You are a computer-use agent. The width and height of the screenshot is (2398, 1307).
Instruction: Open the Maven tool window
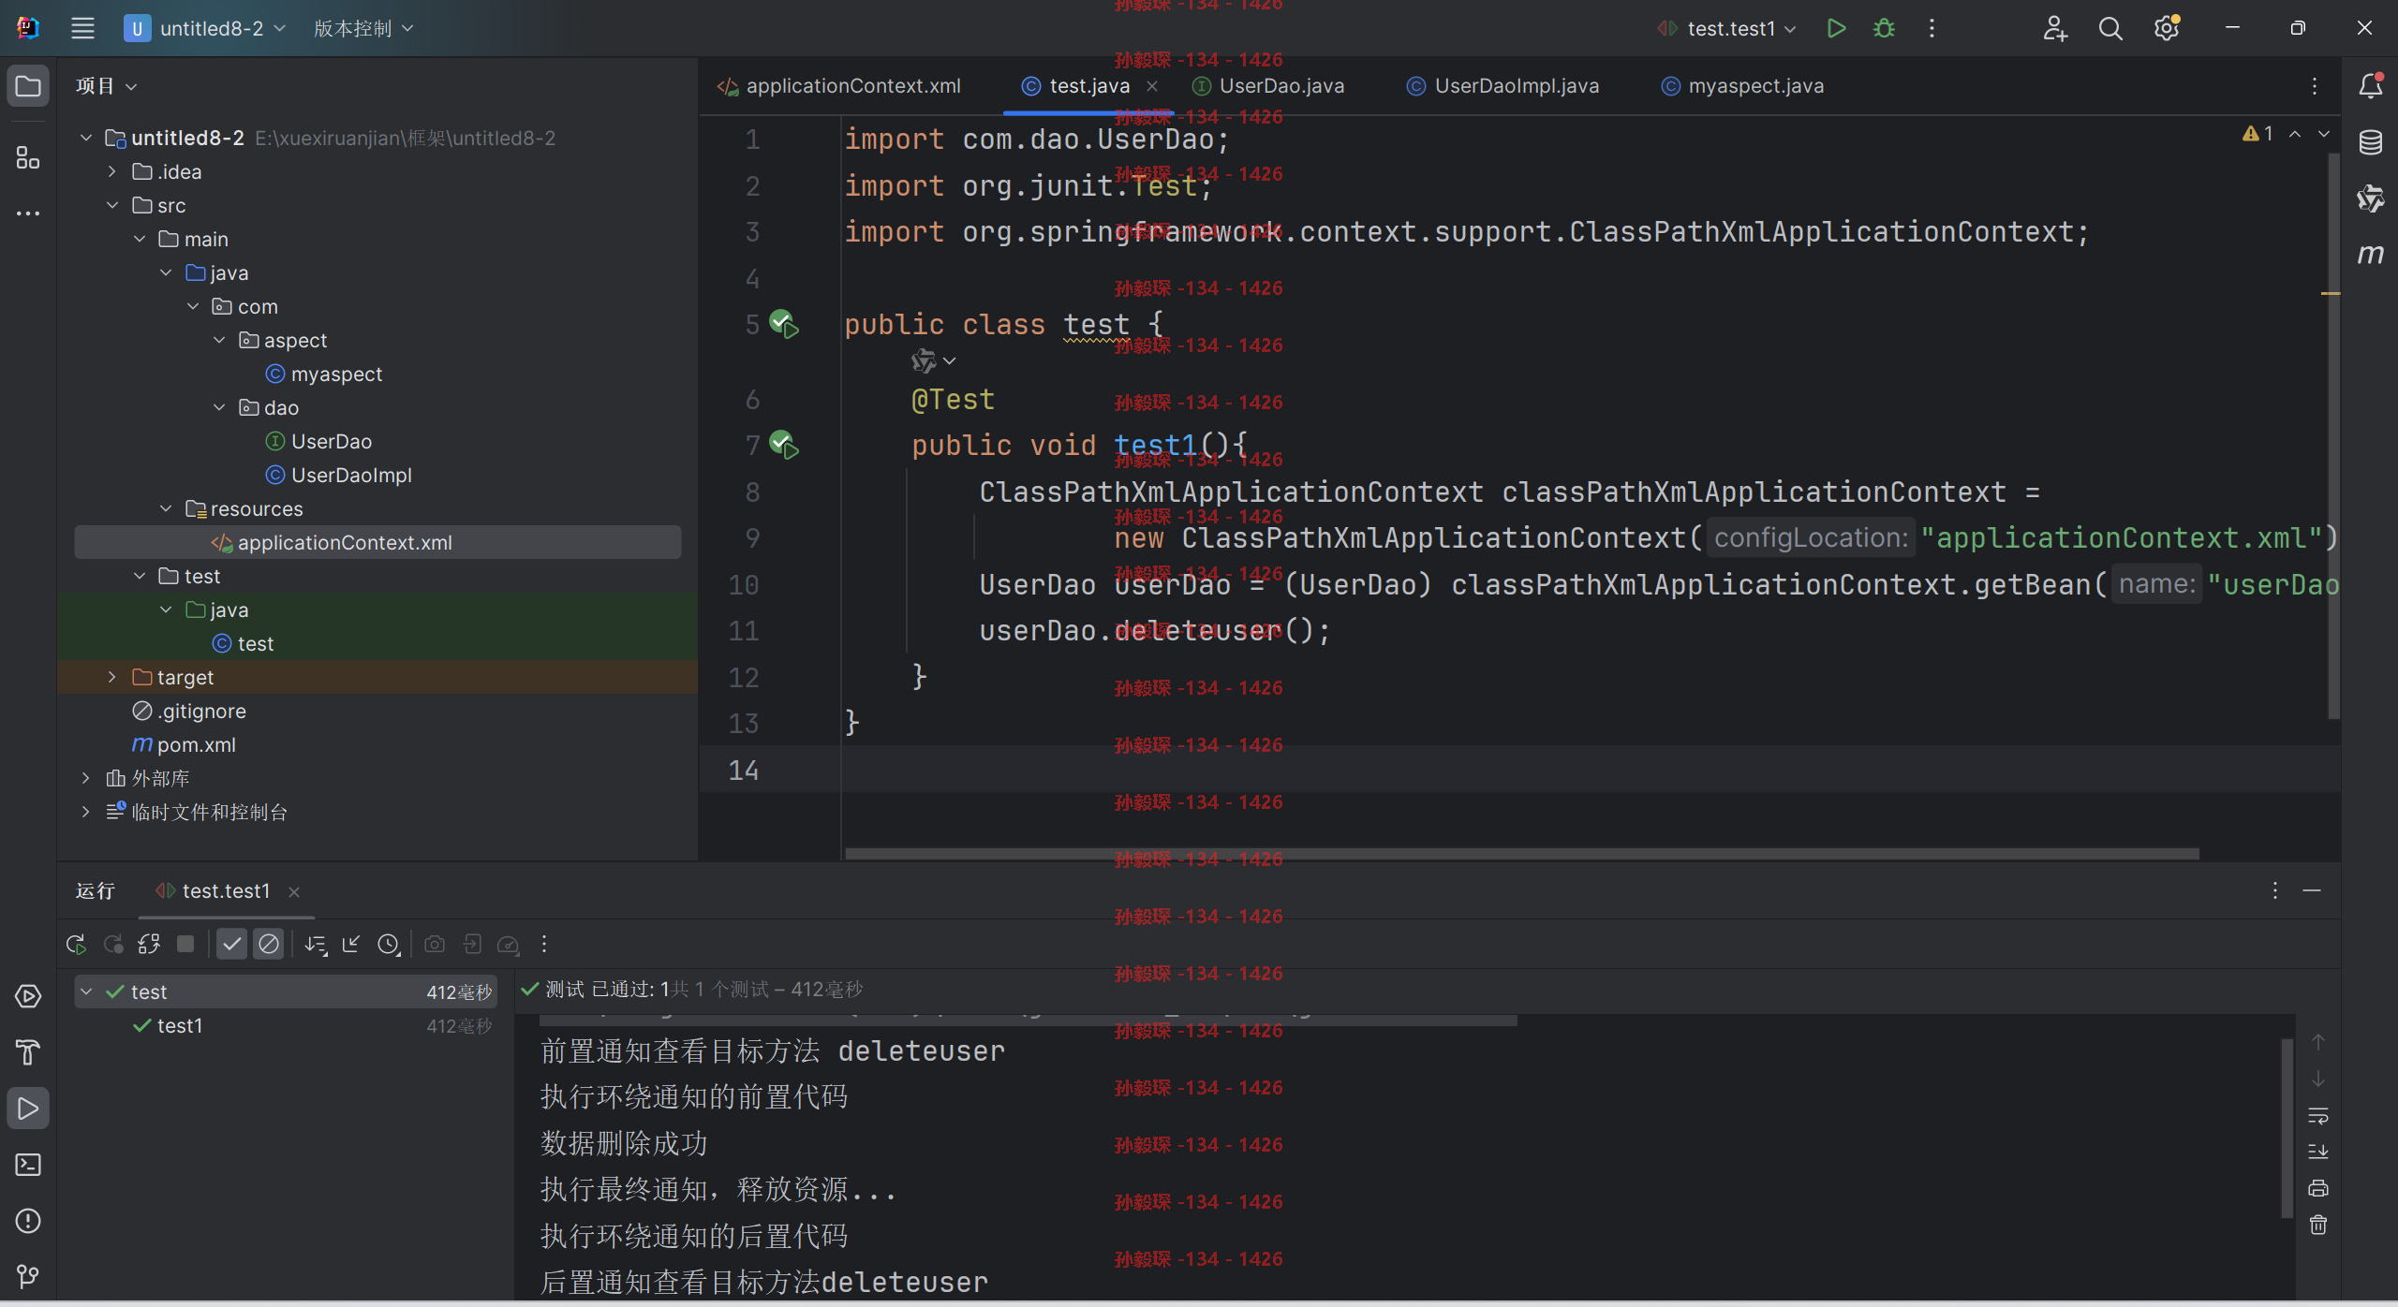pyautogui.click(x=2370, y=254)
